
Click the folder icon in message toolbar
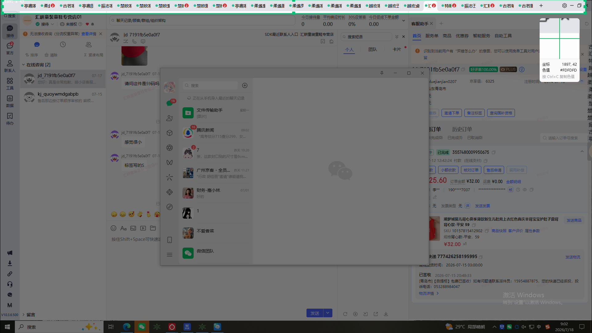153,228
